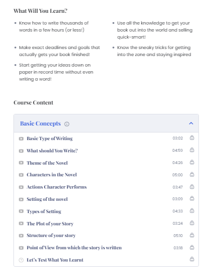This screenshot has width=213, height=275.
Task: Select Actions Character Performs lesson
Action: pos(57,187)
